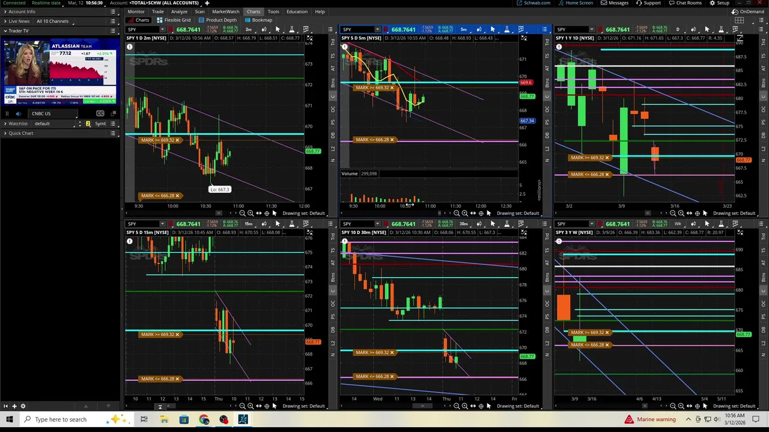This screenshot has height=432, width=769.
Task: Go to the Scan tab
Action: [199, 11]
